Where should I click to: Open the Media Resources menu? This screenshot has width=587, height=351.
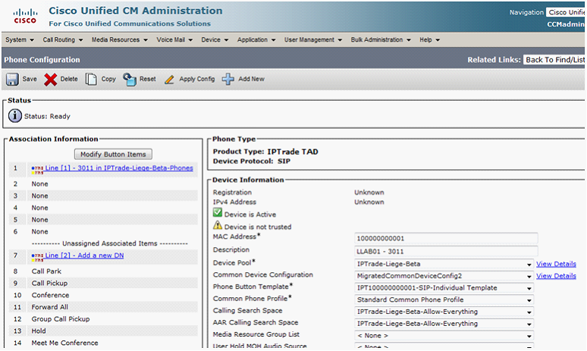point(119,39)
